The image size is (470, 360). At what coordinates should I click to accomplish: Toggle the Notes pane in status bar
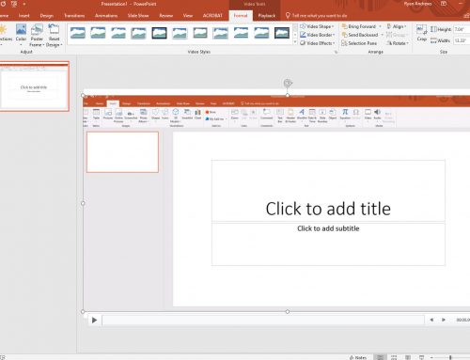click(358, 357)
